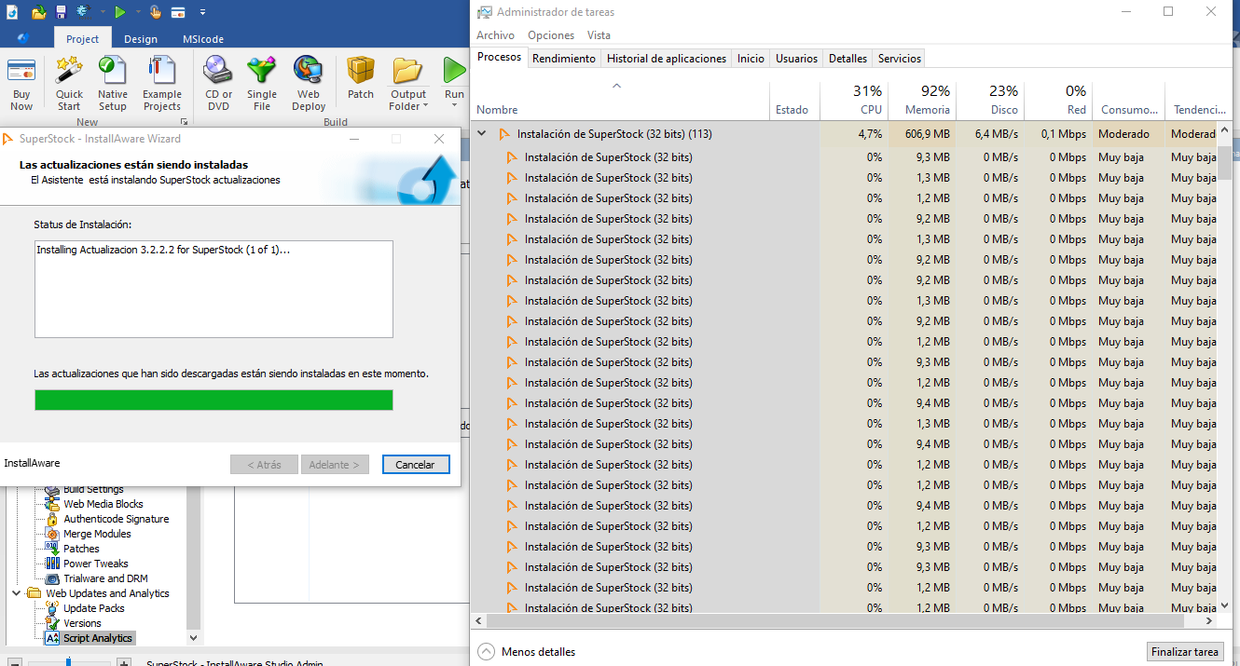Open the Historial de aplicaciones tab
This screenshot has height=666, width=1240.
click(x=667, y=58)
